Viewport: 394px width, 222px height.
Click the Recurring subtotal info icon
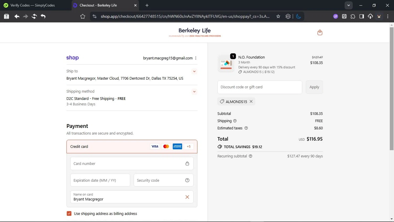point(251,156)
